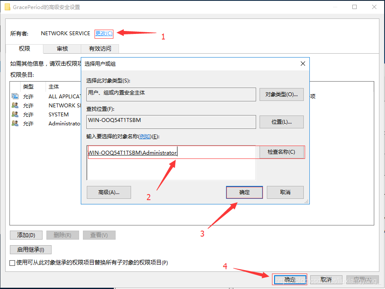Click the 启用继承(I) button
Viewport: 385px width, 289px height.
(30, 249)
